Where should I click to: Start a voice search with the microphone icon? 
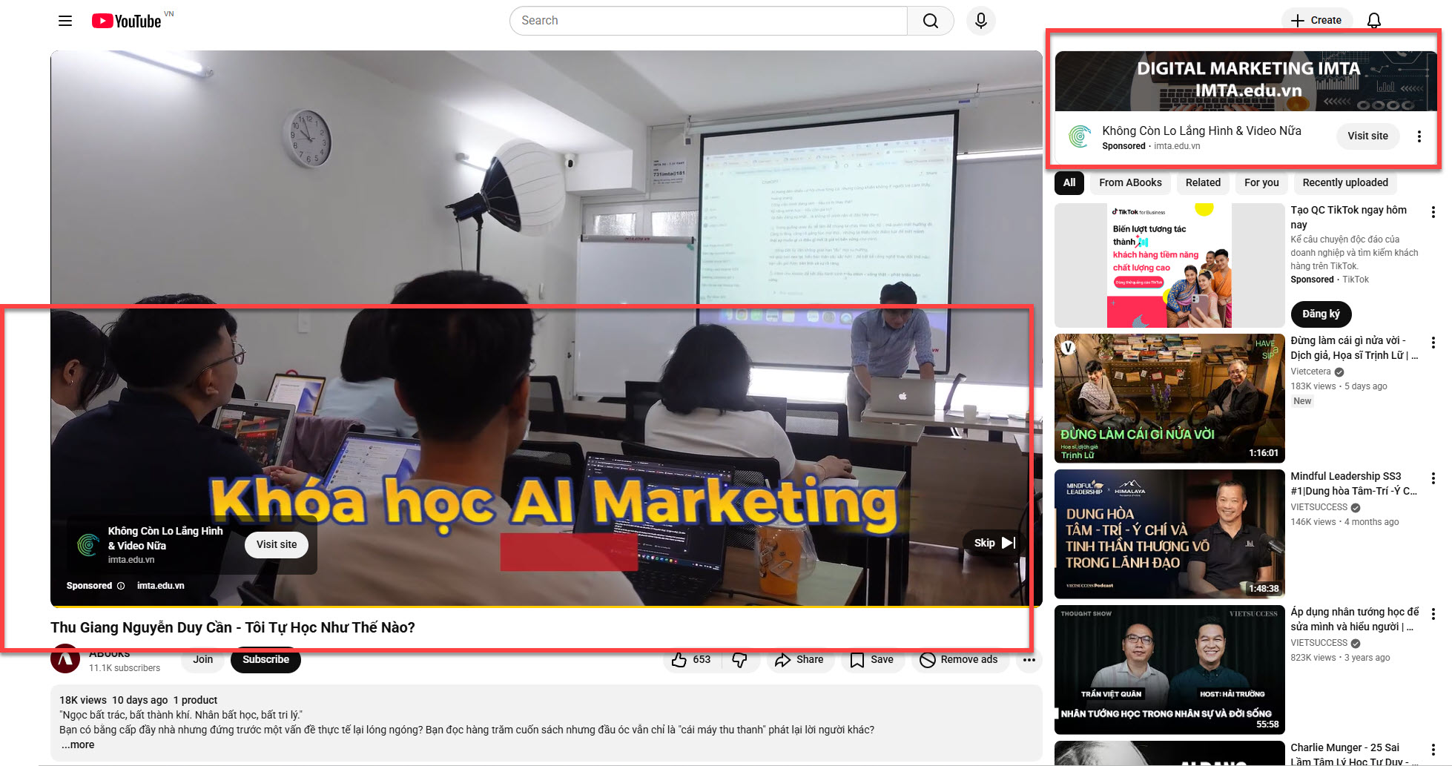pyautogui.click(x=980, y=20)
